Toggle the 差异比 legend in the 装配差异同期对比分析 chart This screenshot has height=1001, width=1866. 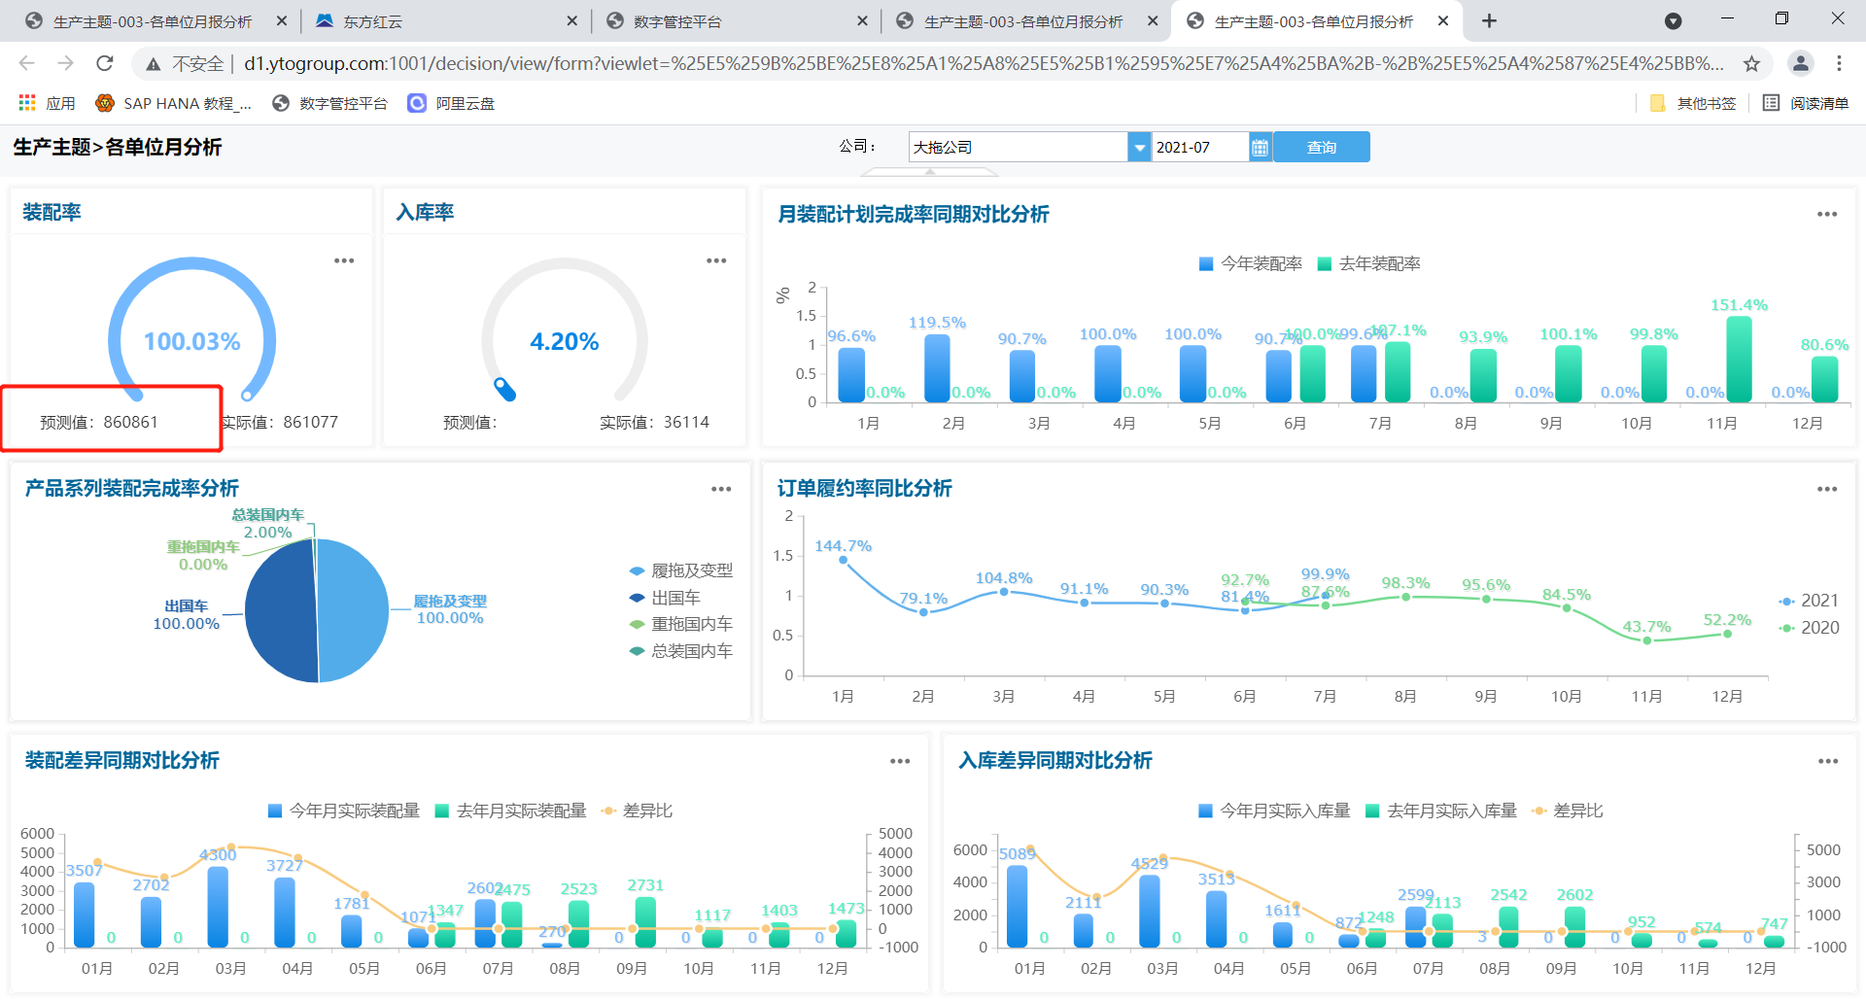point(638,811)
